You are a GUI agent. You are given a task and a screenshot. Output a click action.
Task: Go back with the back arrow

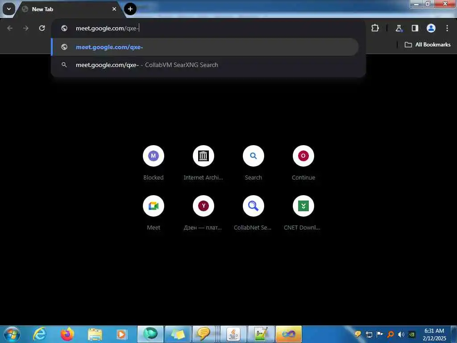coord(10,28)
